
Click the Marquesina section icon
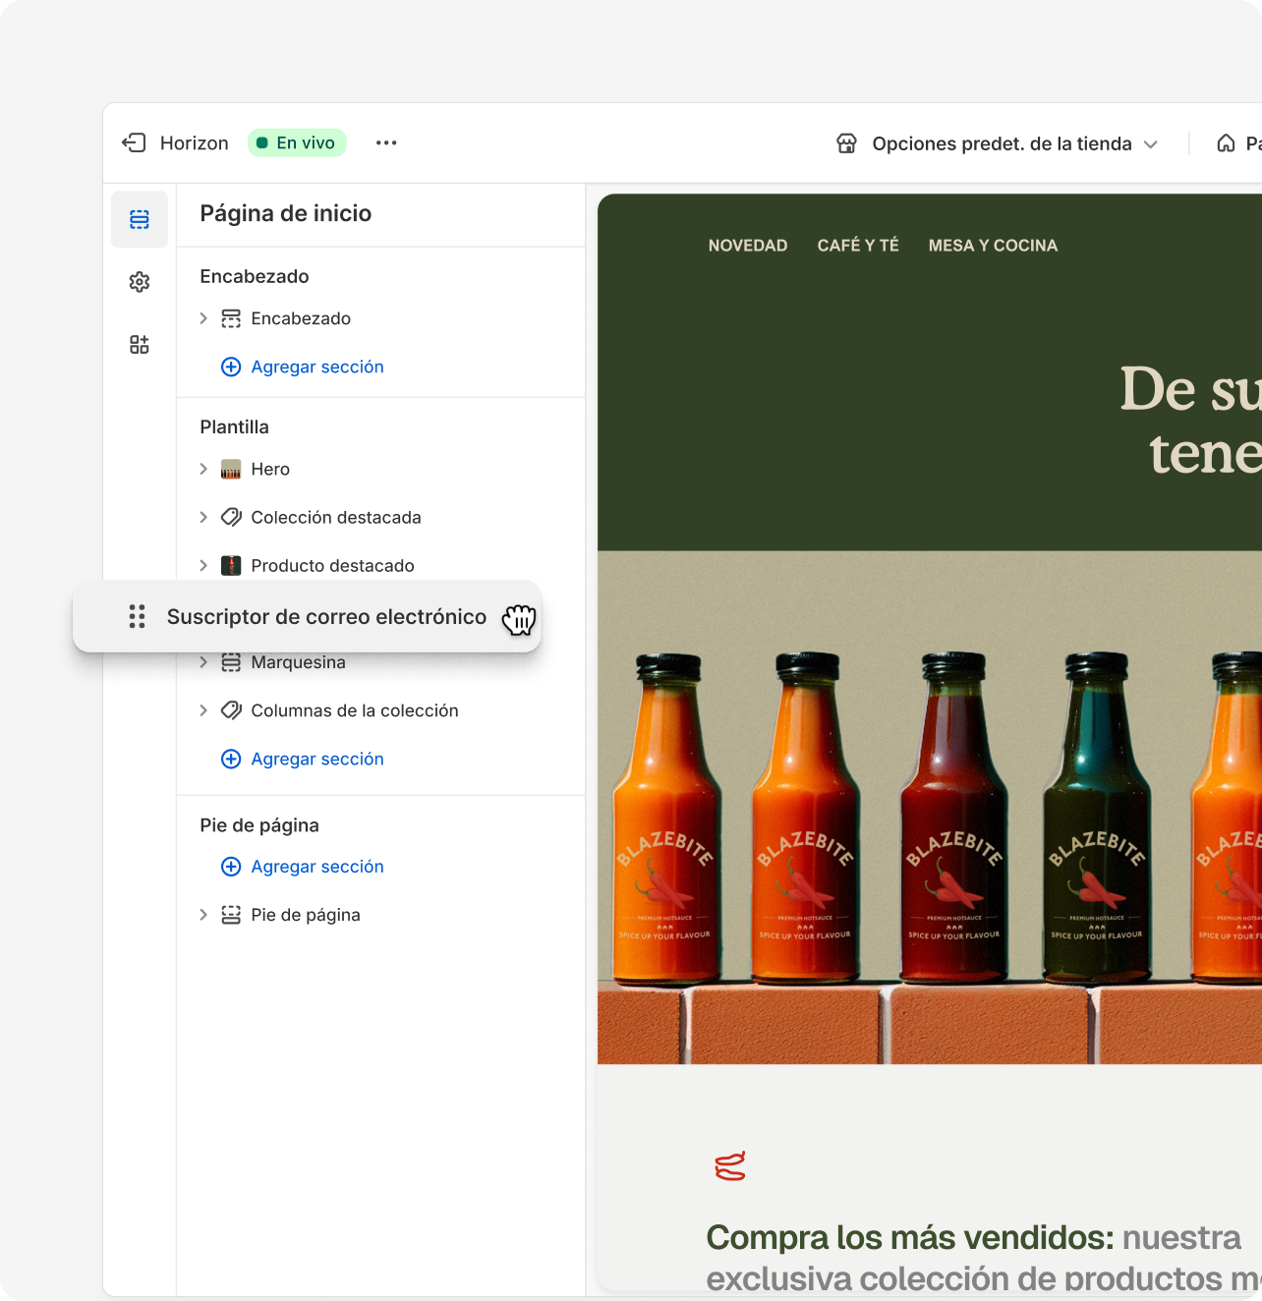pos(231,662)
